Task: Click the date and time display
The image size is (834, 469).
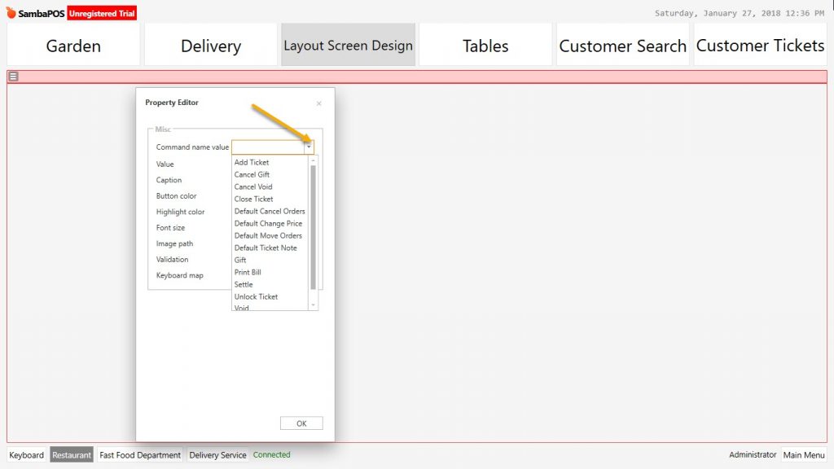Action: pos(740,13)
